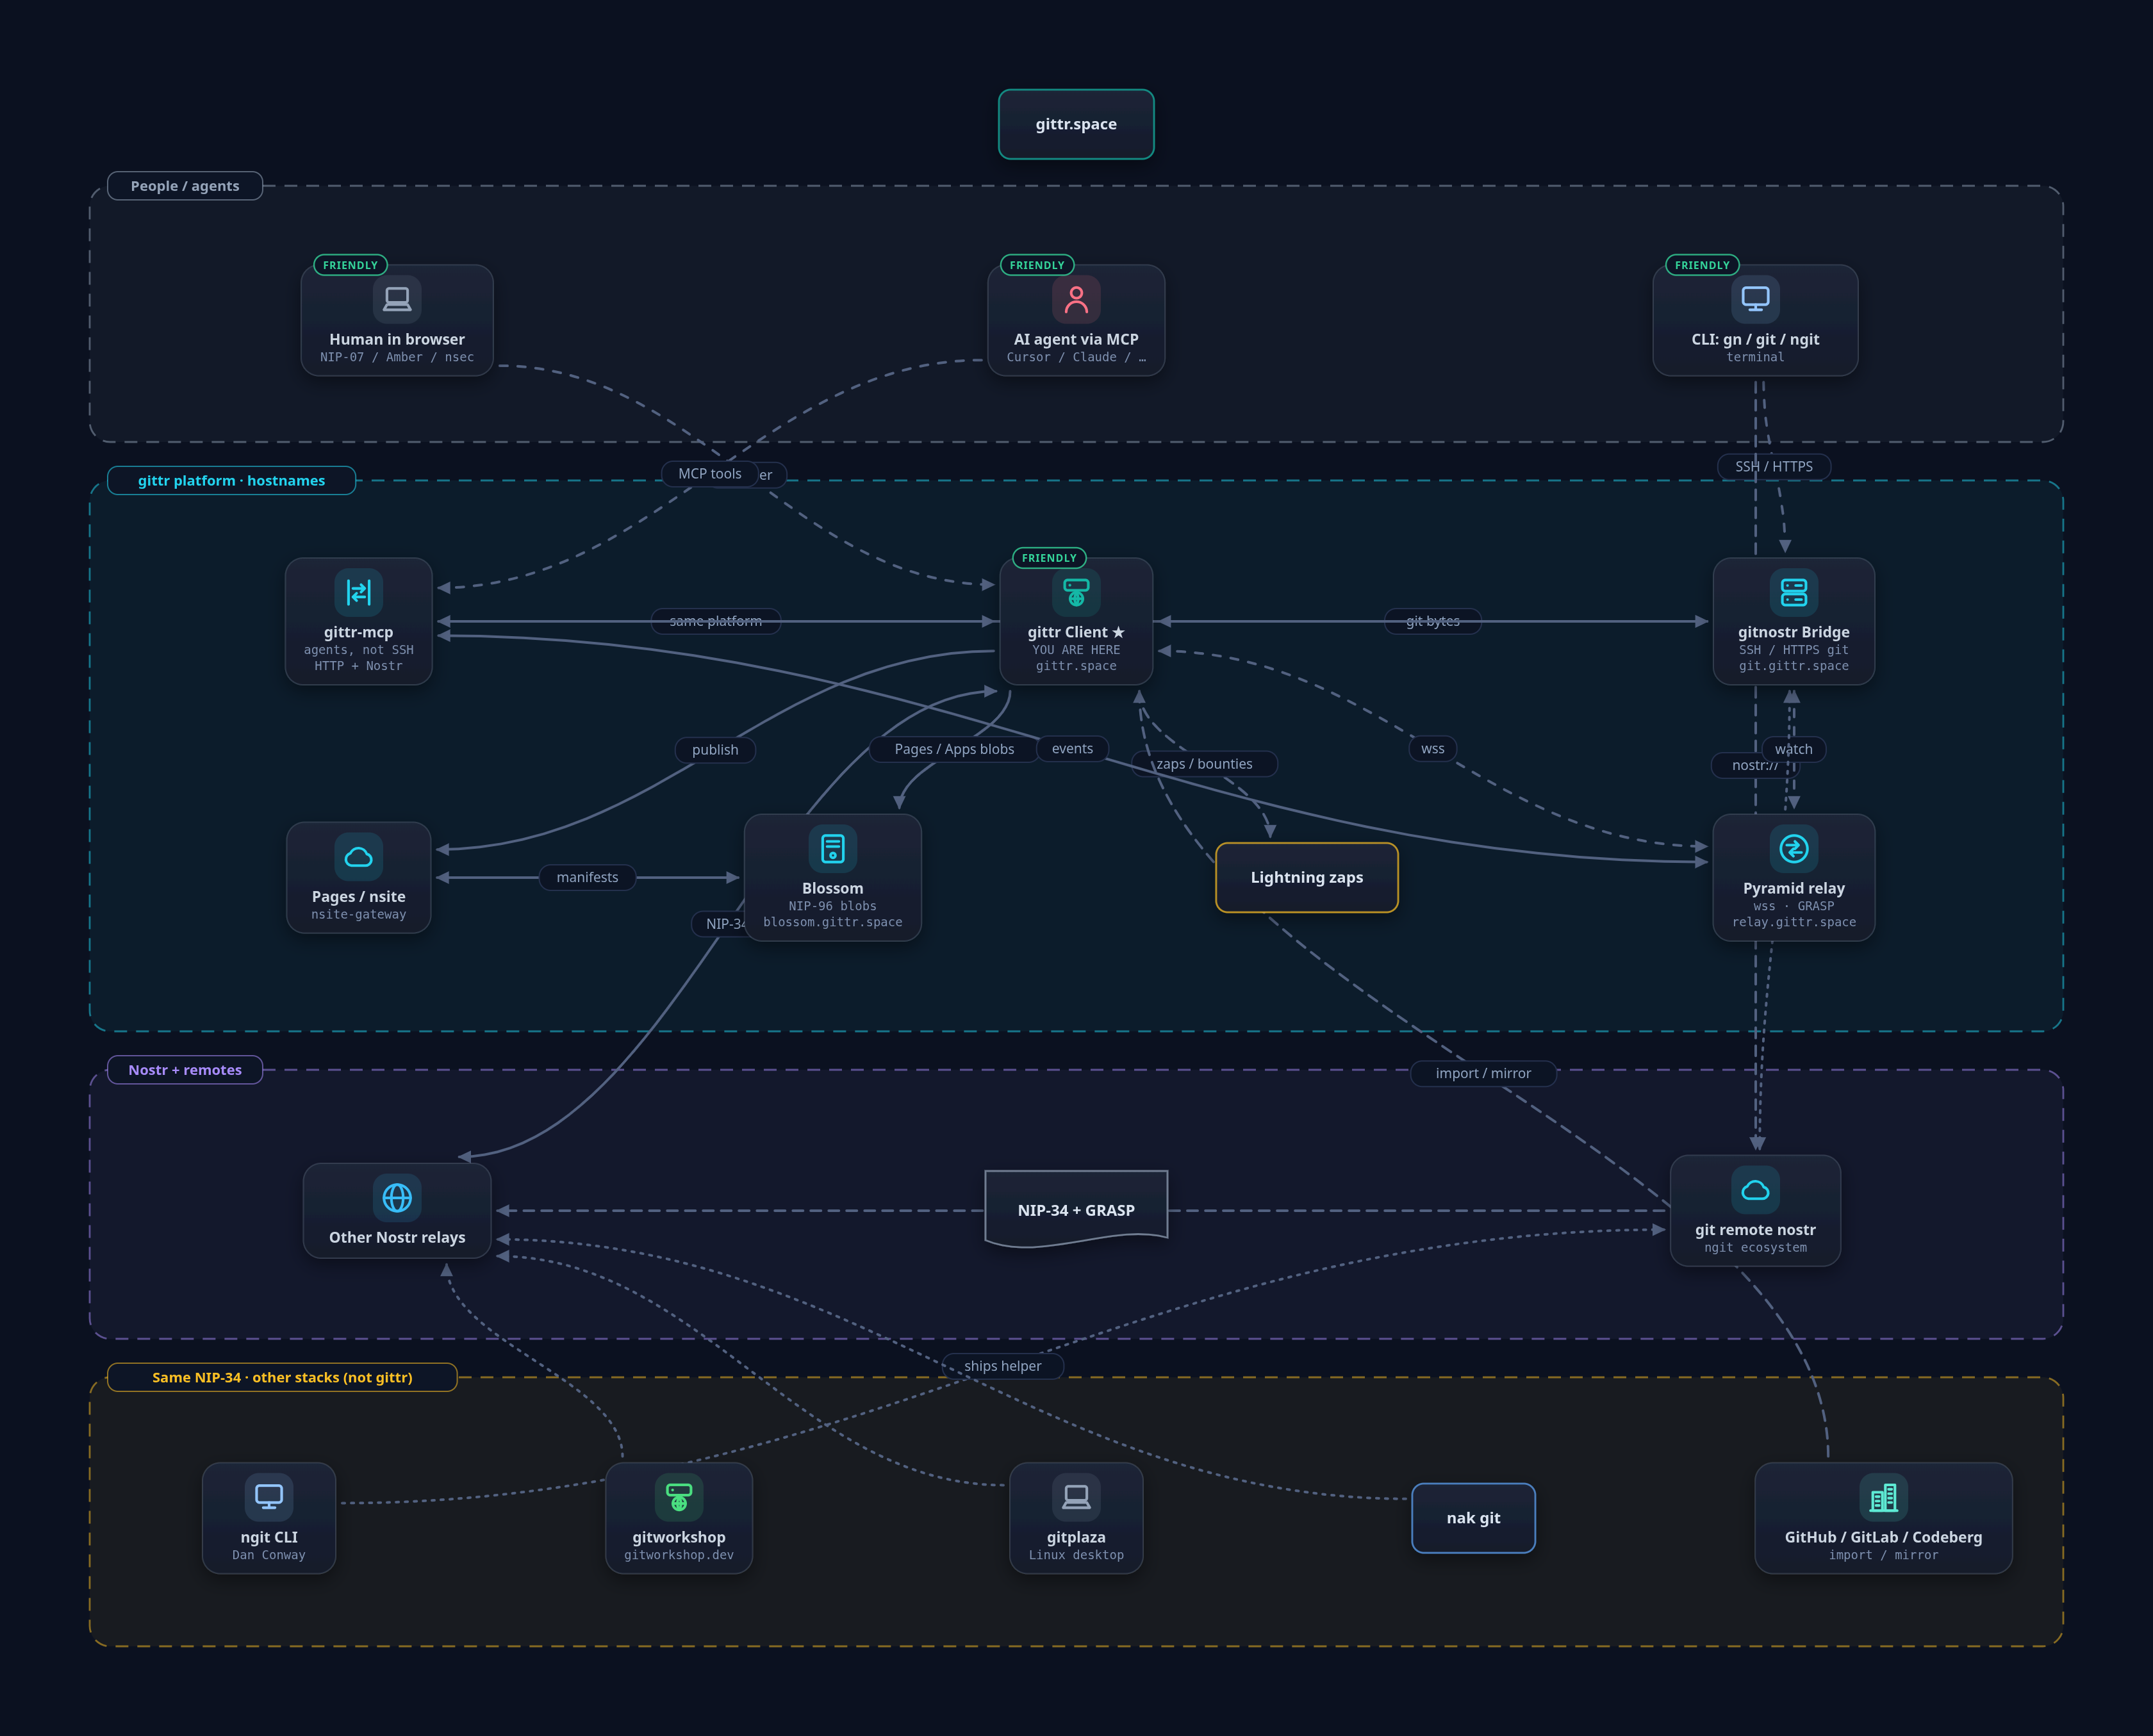Screen dimensions: 2153x1736
Task: Click the FRIENDLY badge on AI agent via MCP
Action: click(x=1037, y=265)
